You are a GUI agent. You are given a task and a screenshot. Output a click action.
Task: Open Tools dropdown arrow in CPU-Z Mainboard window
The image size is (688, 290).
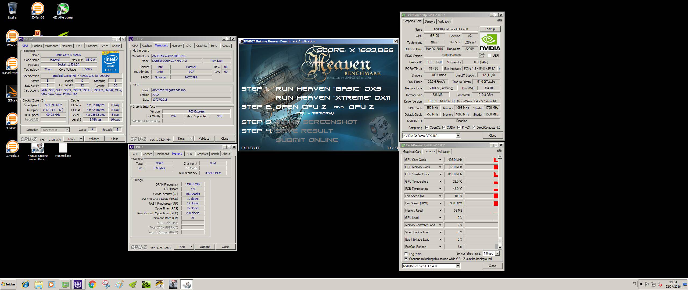click(191, 139)
